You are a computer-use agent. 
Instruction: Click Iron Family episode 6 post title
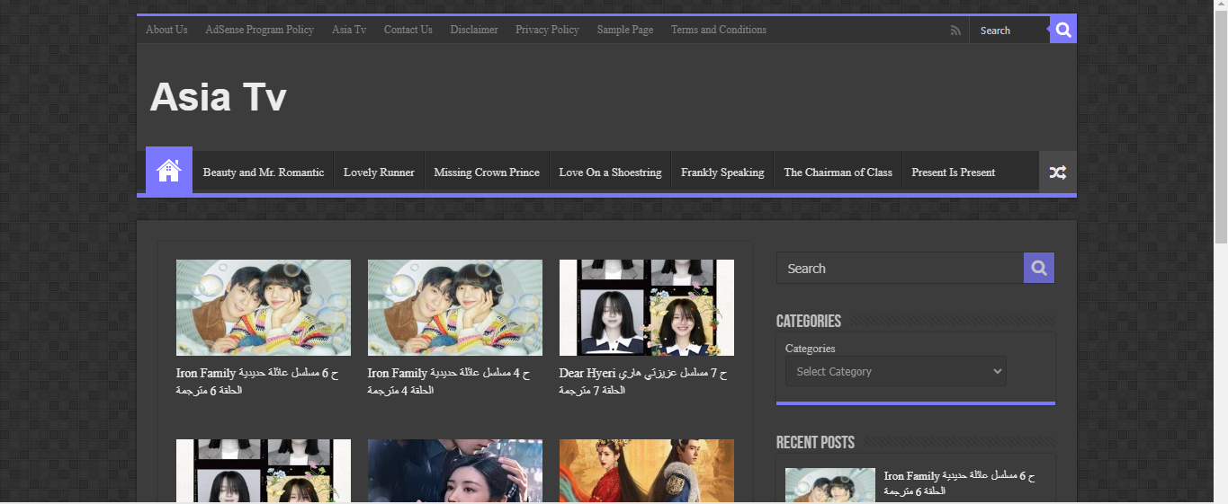point(257,382)
